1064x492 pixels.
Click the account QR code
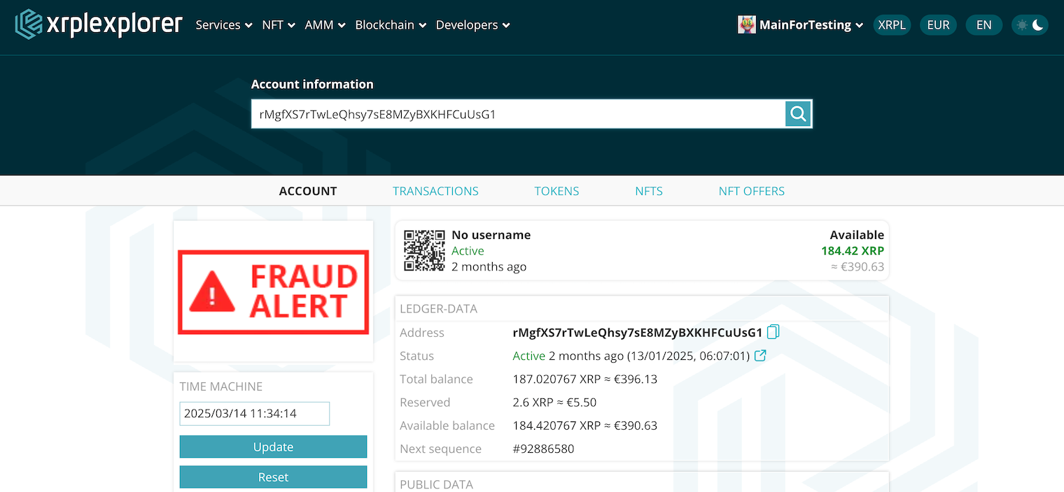[424, 250]
